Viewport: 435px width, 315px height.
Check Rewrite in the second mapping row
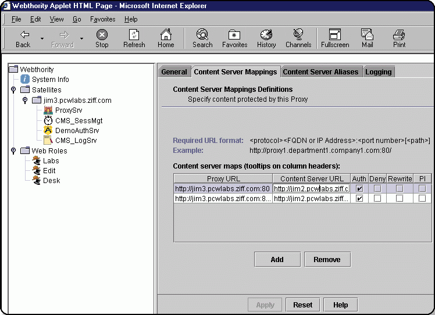click(400, 199)
